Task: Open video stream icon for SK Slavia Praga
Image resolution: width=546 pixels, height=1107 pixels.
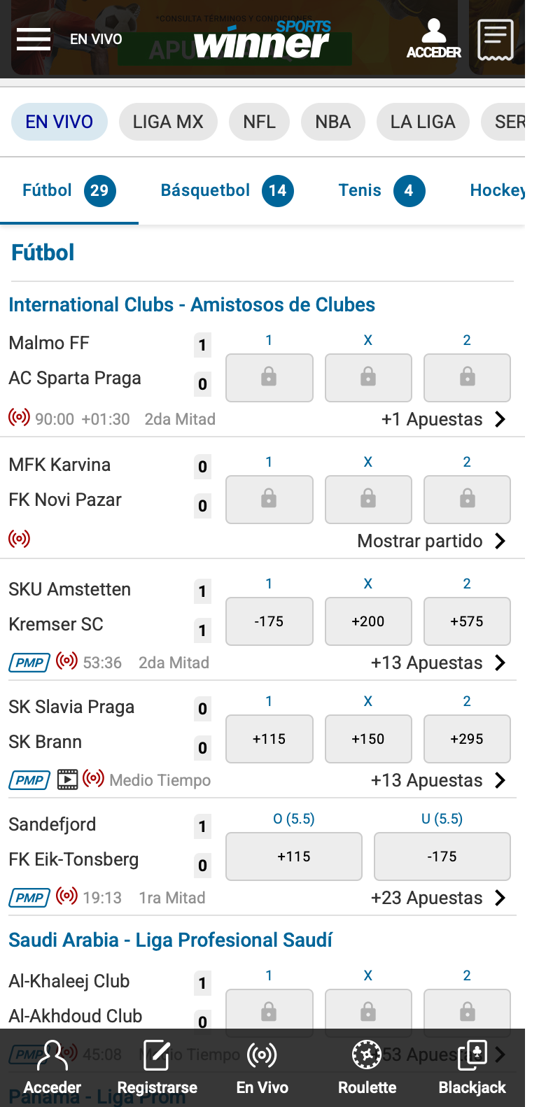Action: coord(67,780)
